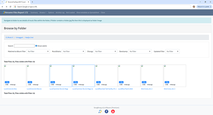Open the tab search chevron in the tab strip
Screen dimensions: 213x115
(2, 2)
